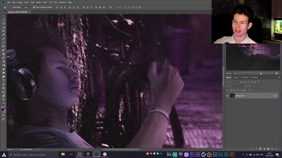Toggle the Auto-Select checkbox
This screenshot has width=282, height=158.
[x=11, y=7]
